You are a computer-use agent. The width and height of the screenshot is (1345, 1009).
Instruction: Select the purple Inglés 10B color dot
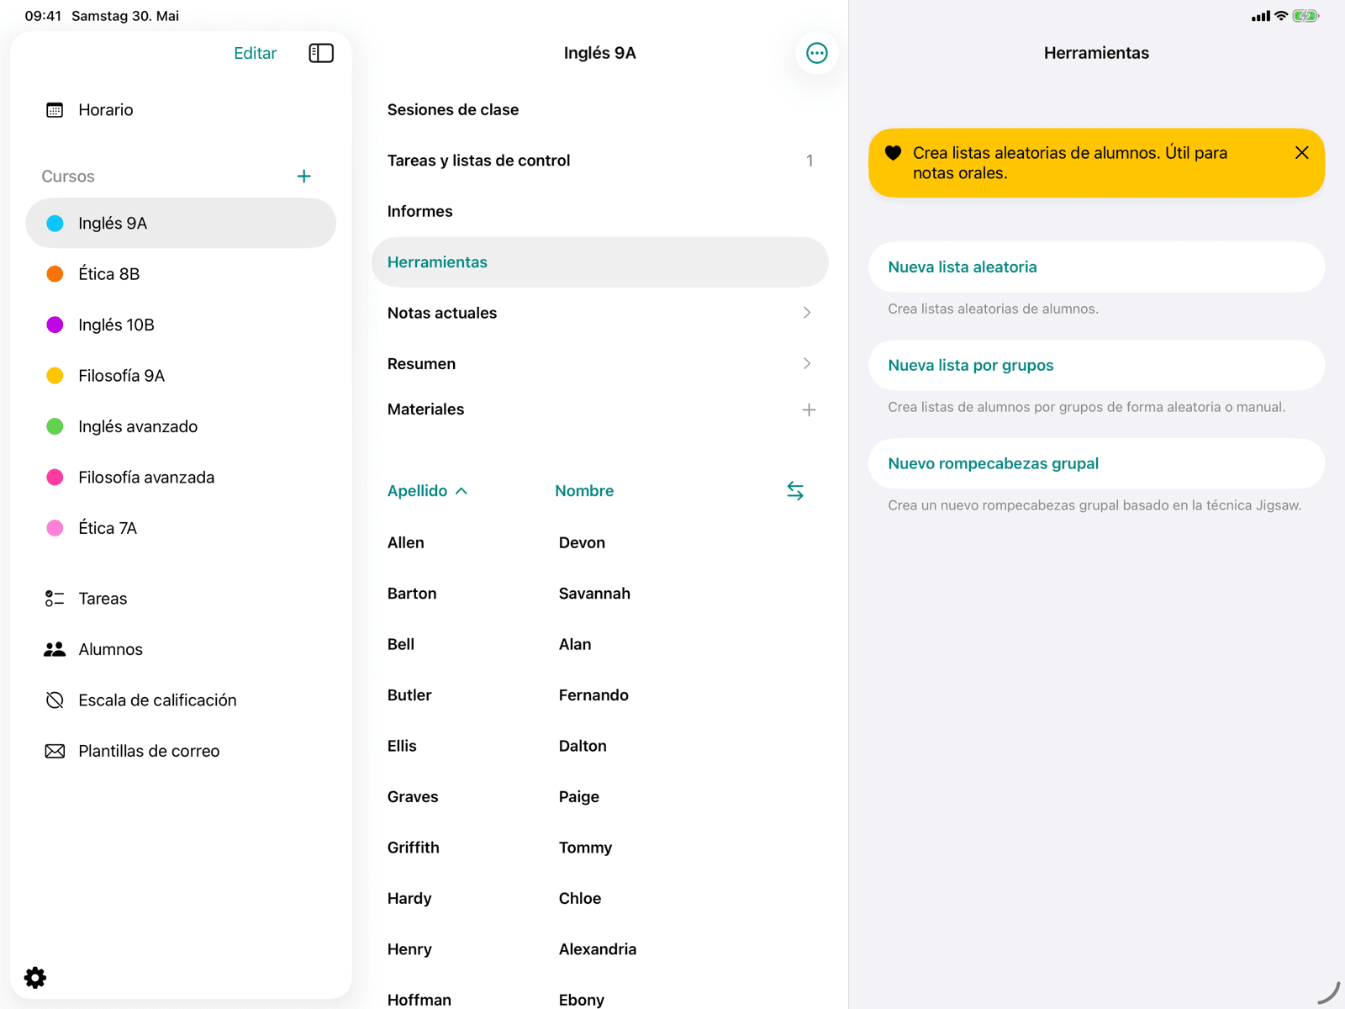pos(55,325)
